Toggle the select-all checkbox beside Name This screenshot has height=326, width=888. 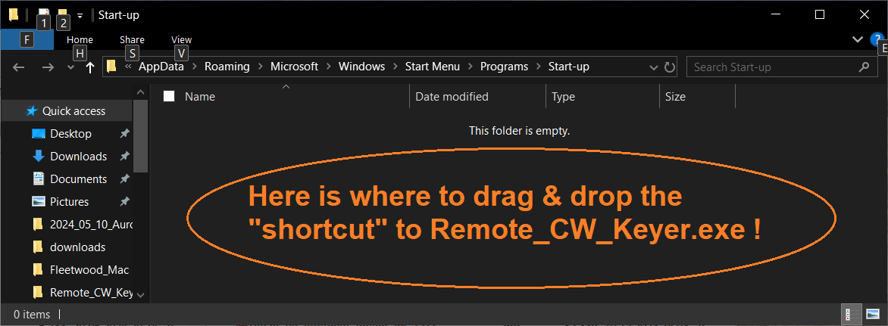169,96
